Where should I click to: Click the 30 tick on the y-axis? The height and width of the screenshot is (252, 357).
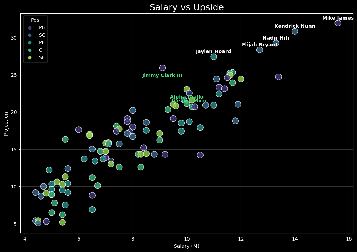pyautogui.click(x=14, y=37)
